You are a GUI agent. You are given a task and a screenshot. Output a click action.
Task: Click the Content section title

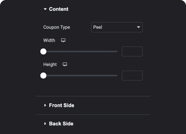(x=59, y=9)
